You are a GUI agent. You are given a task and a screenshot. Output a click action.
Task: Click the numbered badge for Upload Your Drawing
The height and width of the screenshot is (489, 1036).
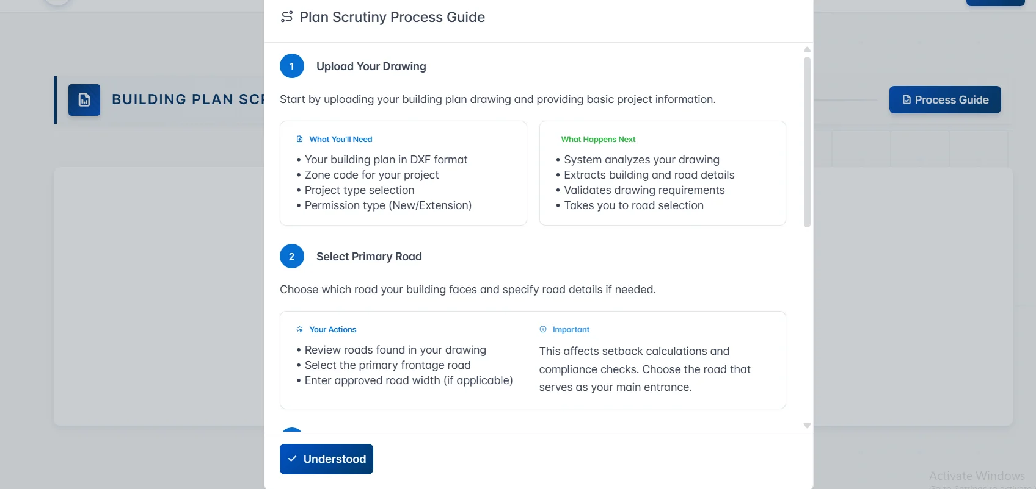click(291, 66)
